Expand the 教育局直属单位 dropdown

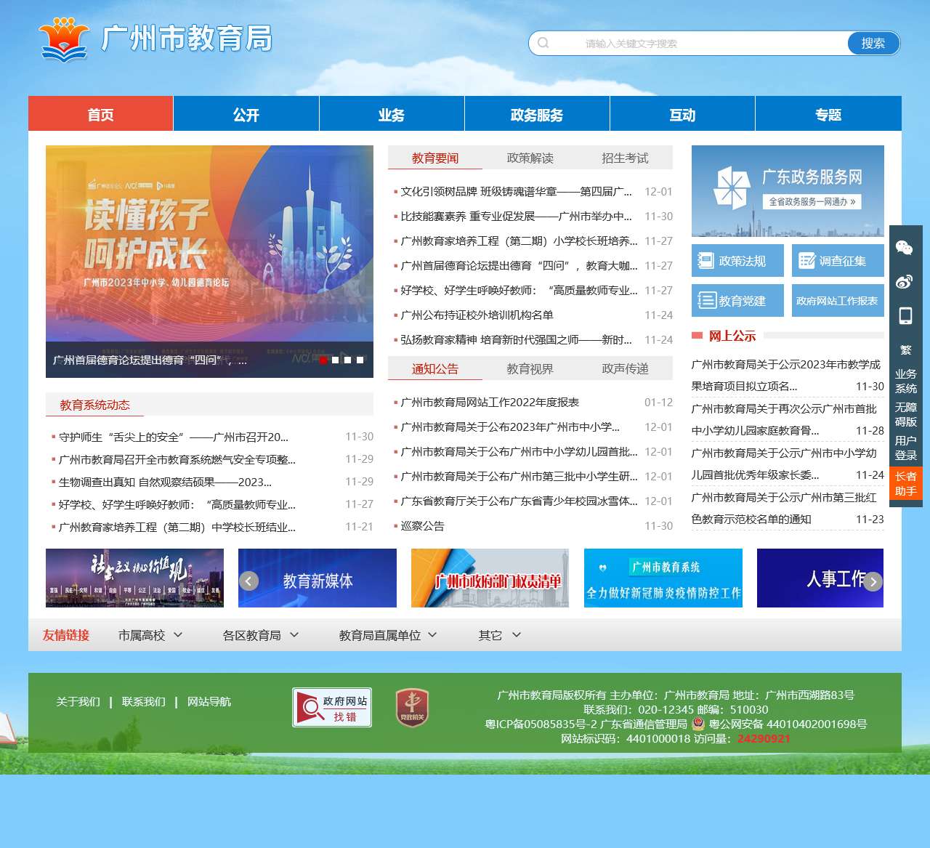point(388,635)
